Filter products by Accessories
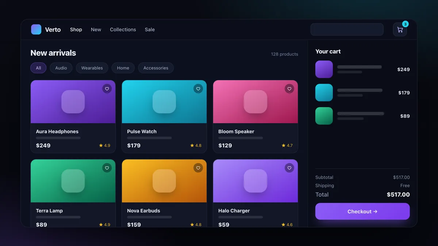 (x=156, y=68)
